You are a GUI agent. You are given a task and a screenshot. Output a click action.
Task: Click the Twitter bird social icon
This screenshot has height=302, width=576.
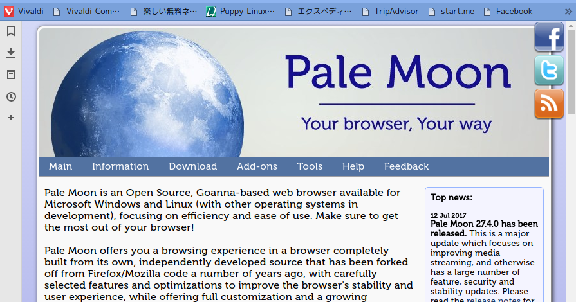click(x=549, y=71)
